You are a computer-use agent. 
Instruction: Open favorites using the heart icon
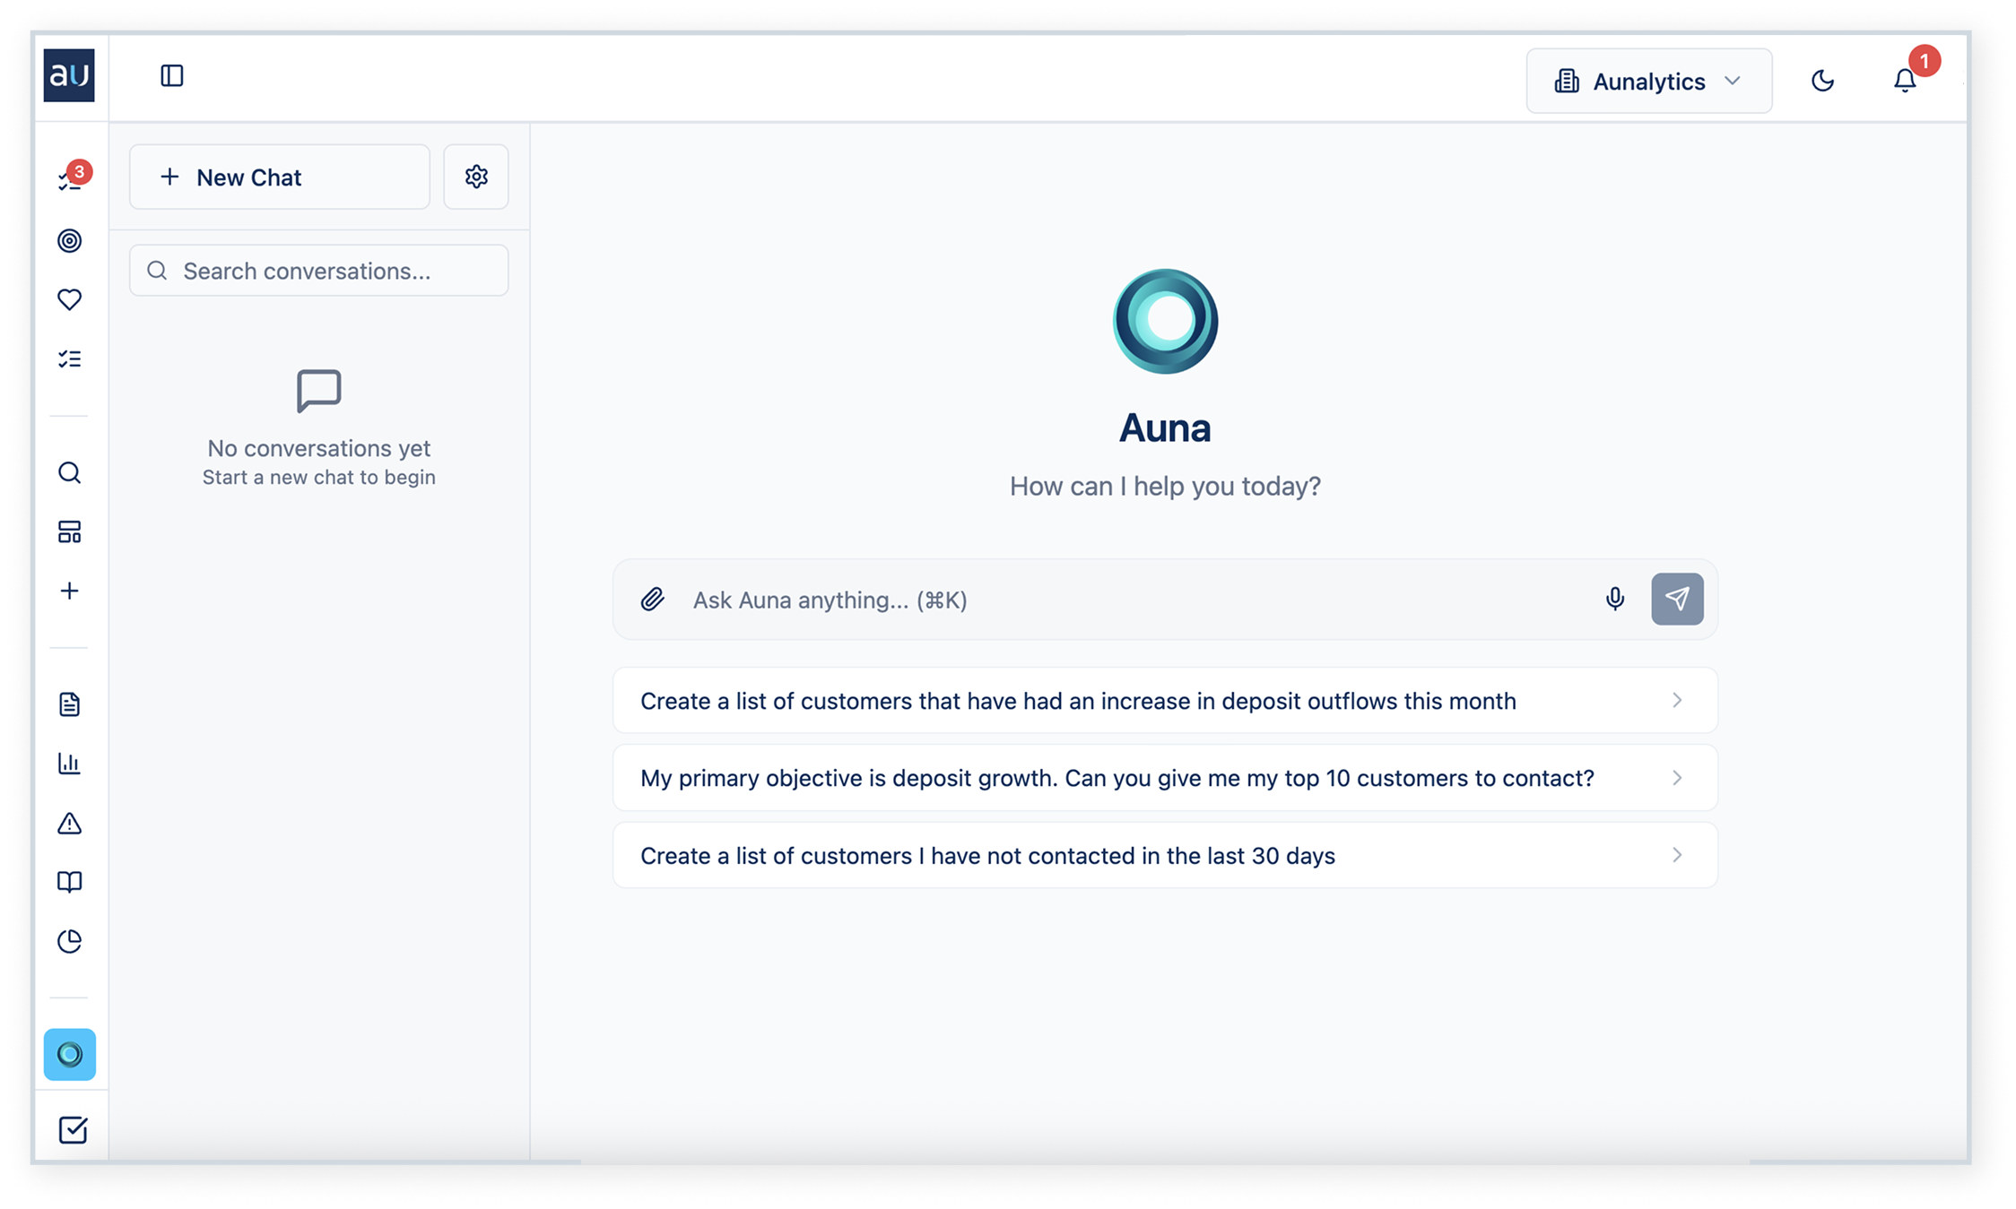click(70, 299)
